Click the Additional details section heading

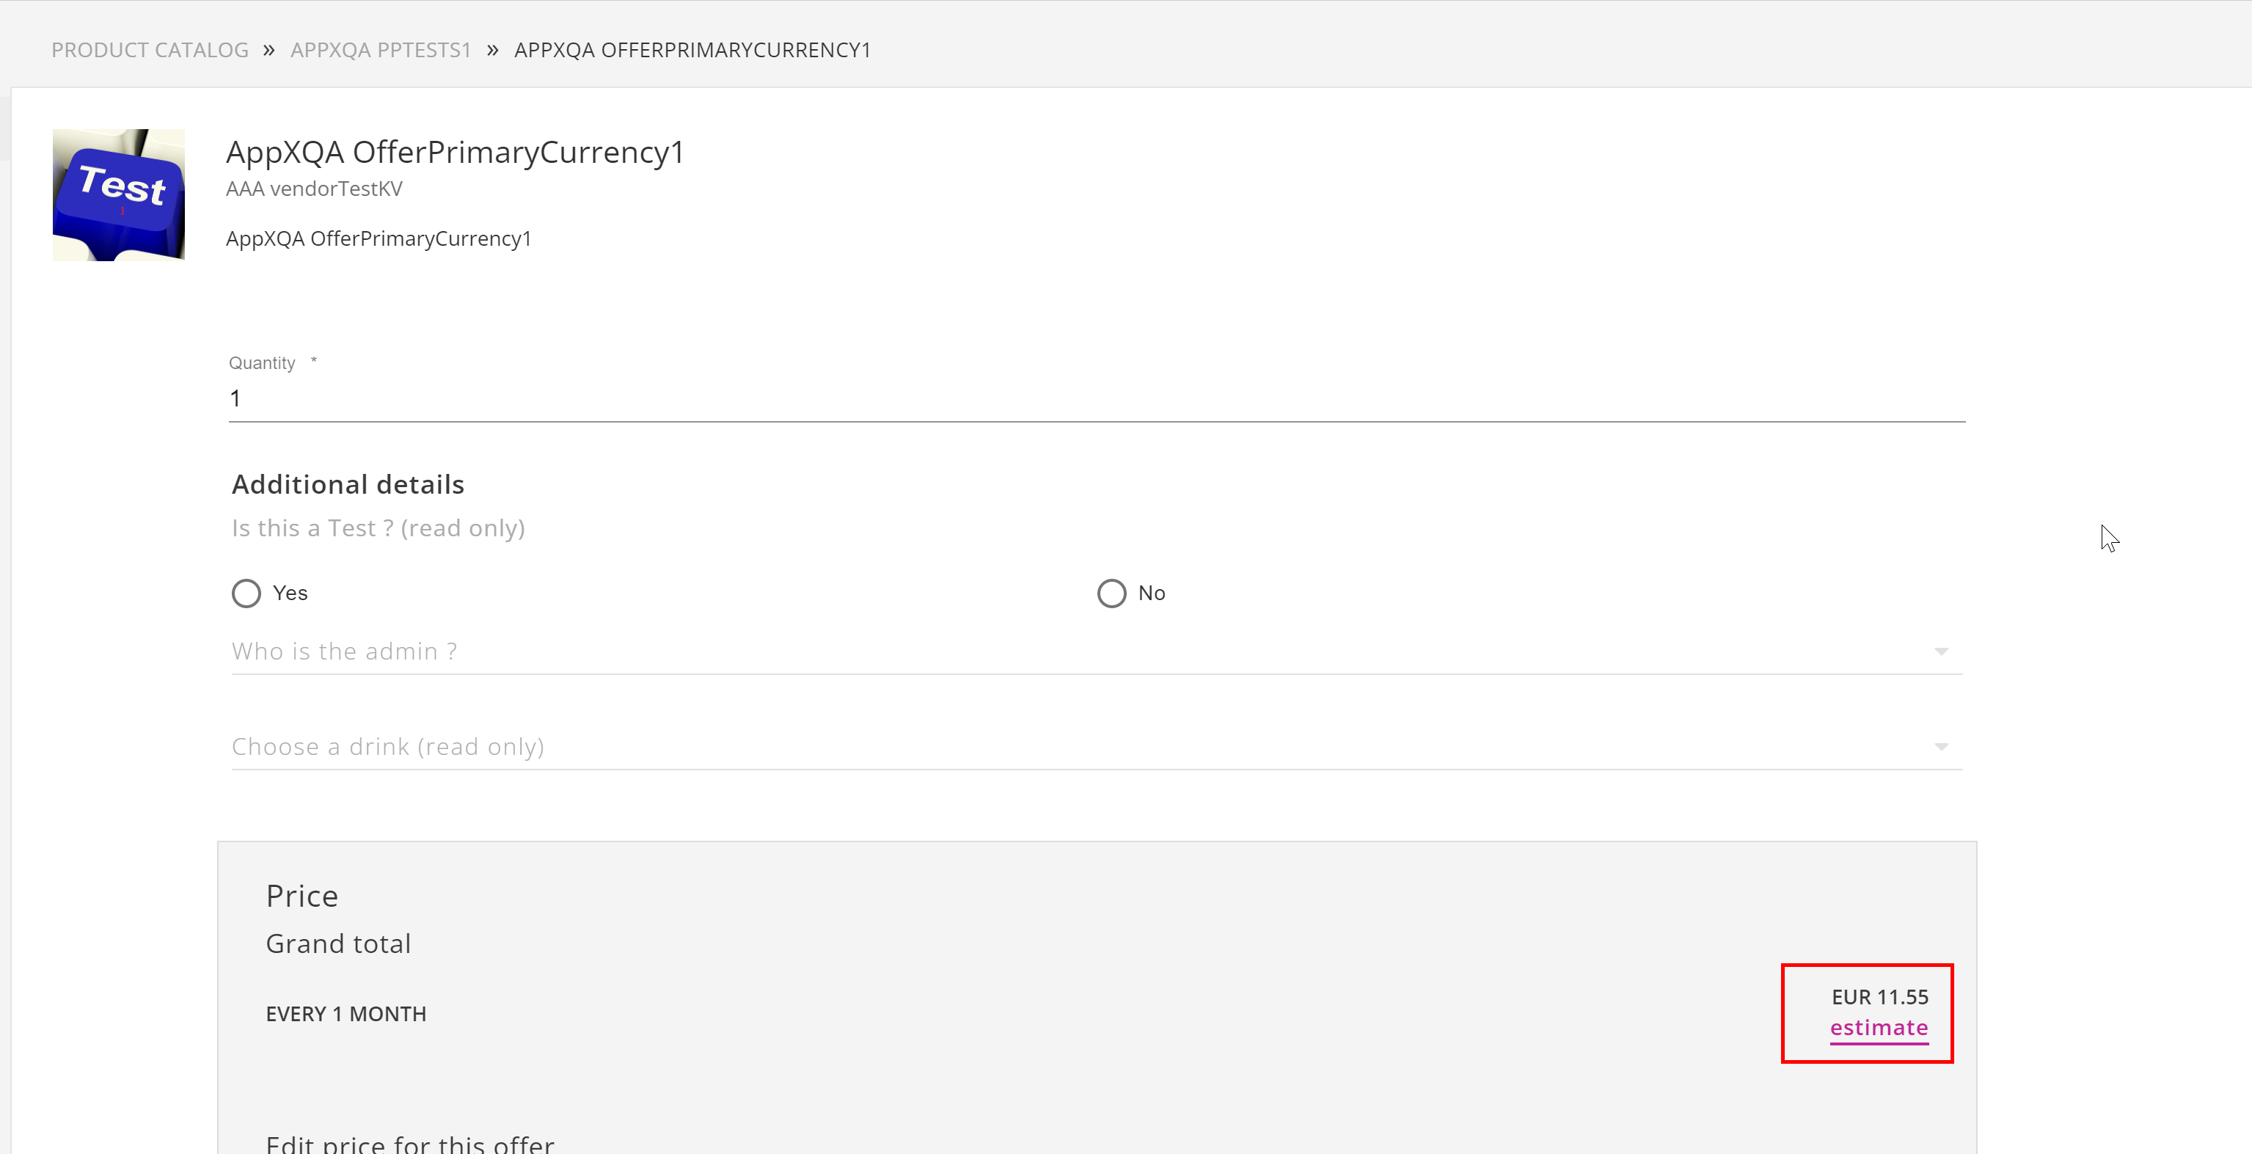pos(348,484)
